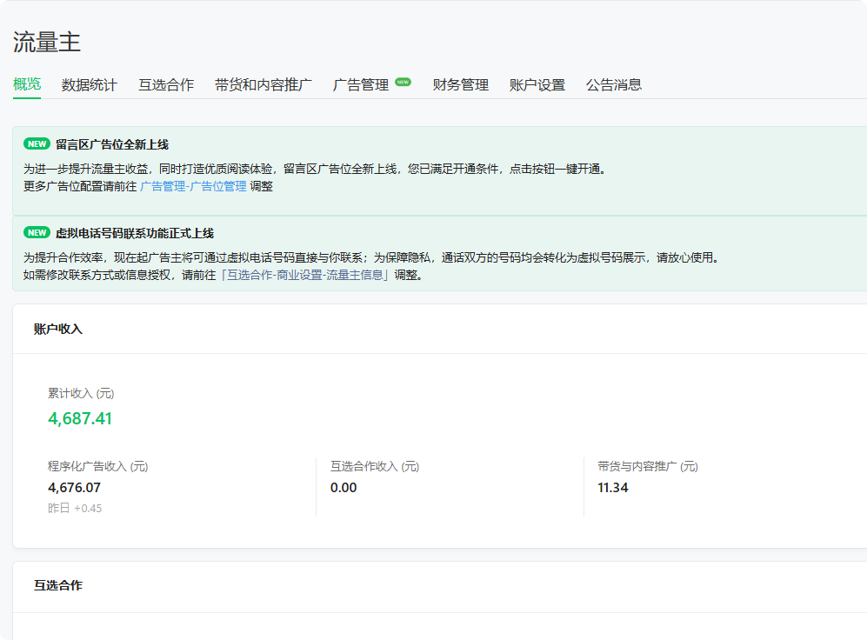The height and width of the screenshot is (640, 867).
Task: Click NEW badge on 留言区广告位全新上线 notice
Action: pyautogui.click(x=37, y=144)
